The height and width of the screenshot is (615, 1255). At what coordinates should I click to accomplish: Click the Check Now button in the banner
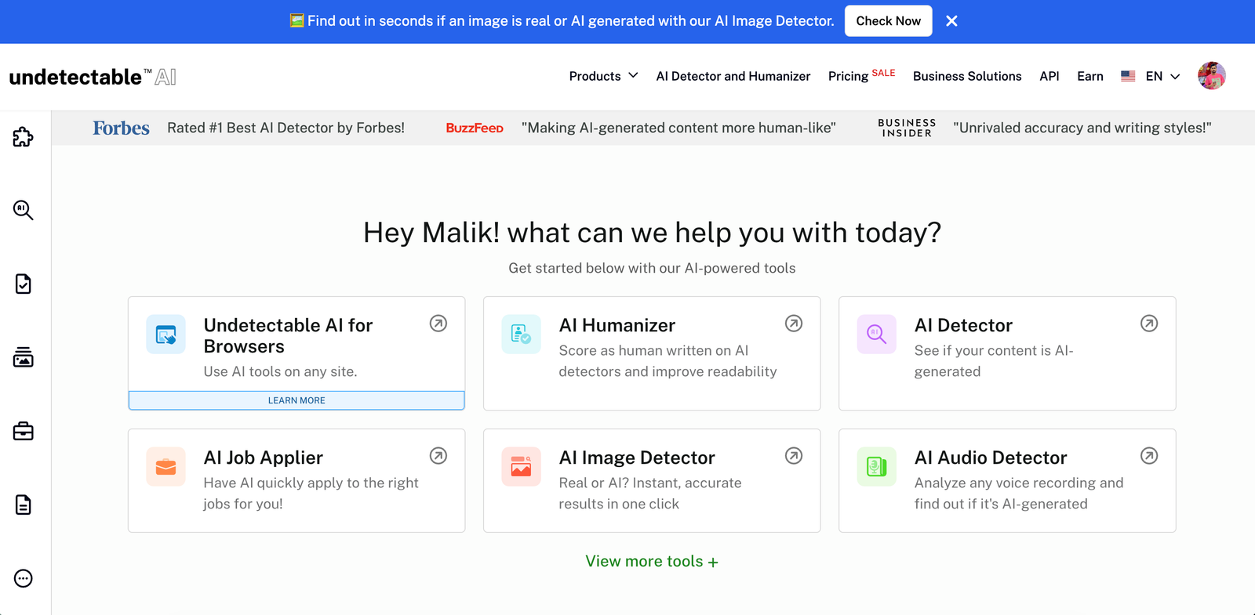[888, 20]
